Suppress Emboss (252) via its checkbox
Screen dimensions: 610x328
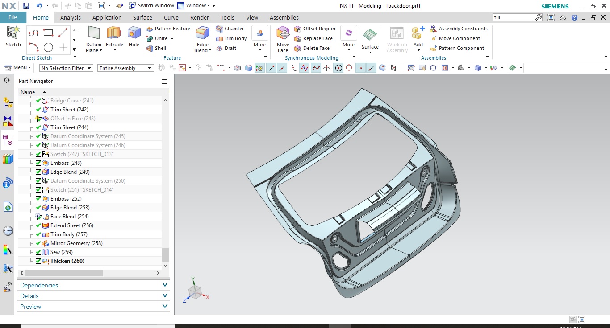click(38, 199)
